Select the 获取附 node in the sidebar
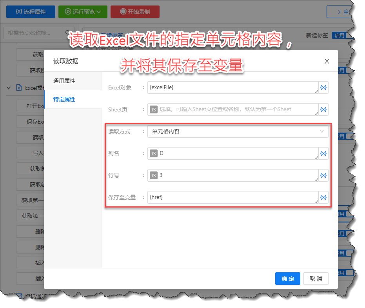This screenshot has height=308, width=365. (30, 70)
